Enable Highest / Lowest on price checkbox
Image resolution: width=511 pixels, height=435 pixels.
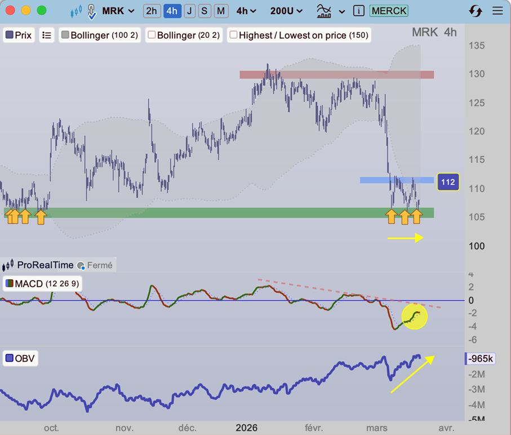coord(233,35)
